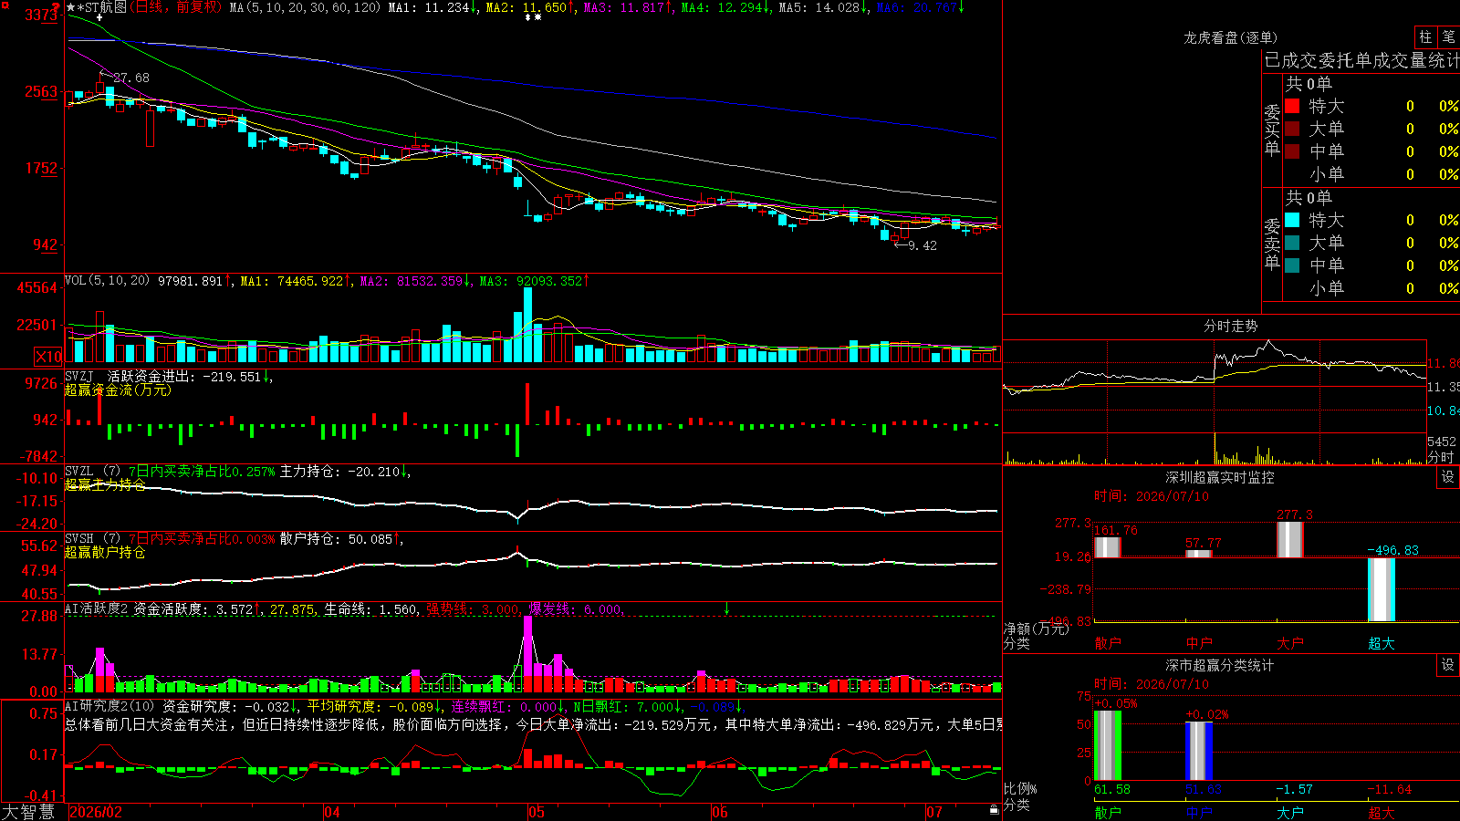Screen dimensions: 1460x821
Task: Click the MA1: 11.234 value
Action: click(x=428, y=7)
